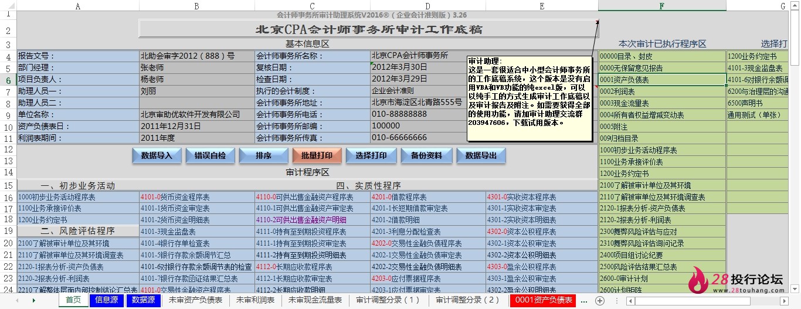Viewport: 801px width, 309px height.
Task: Open 4101-3现金监盘表 in column B
Action: click(x=196, y=232)
